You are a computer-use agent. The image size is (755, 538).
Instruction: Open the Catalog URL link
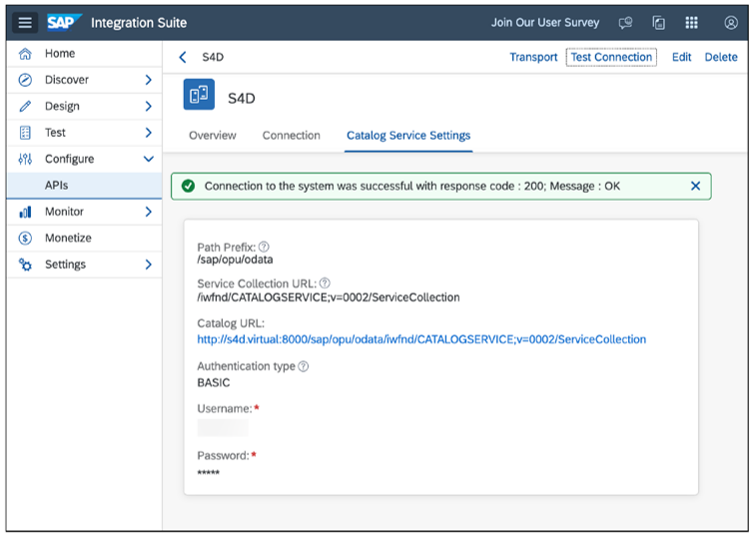420,339
